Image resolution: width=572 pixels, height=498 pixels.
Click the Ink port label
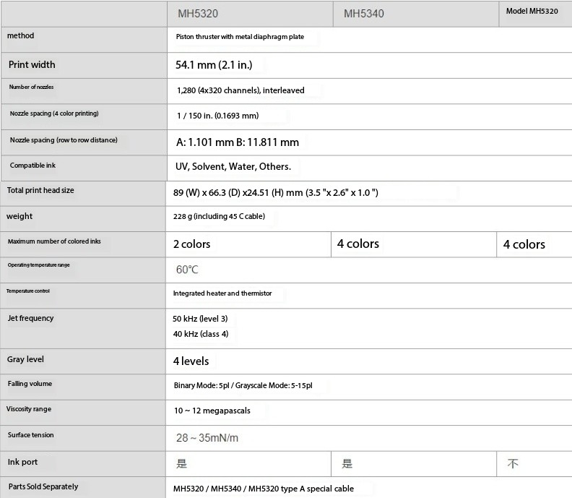click(x=22, y=462)
